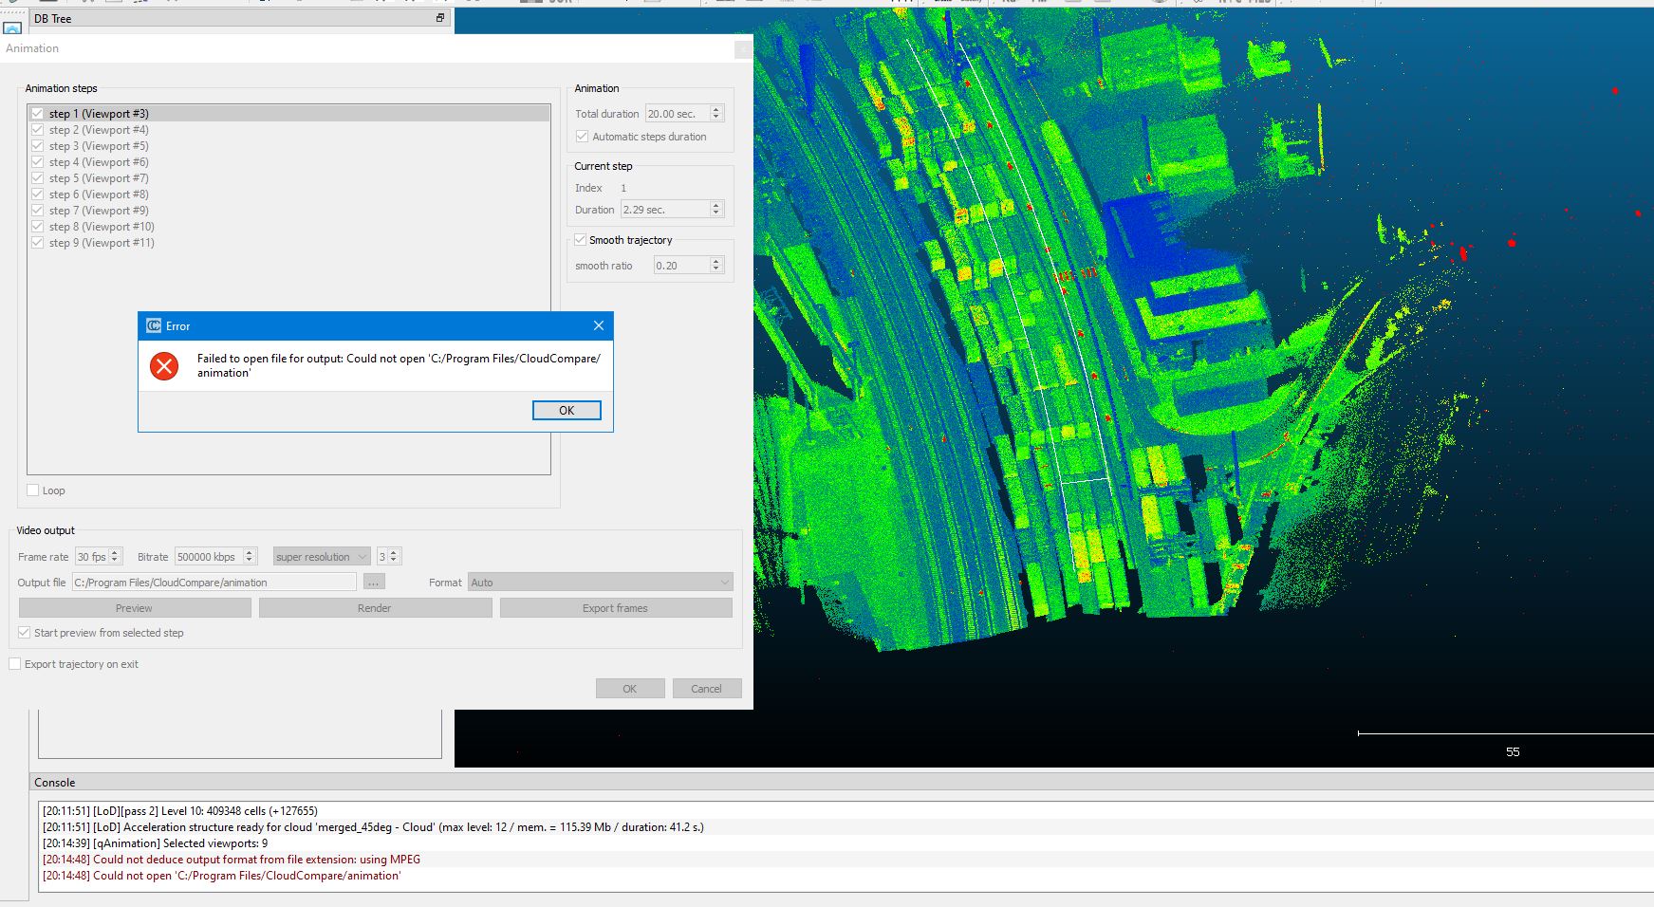Click the blue toolbar icon beside DB Tree
This screenshot has height=907, width=1654.
click(x=12, y=28)
